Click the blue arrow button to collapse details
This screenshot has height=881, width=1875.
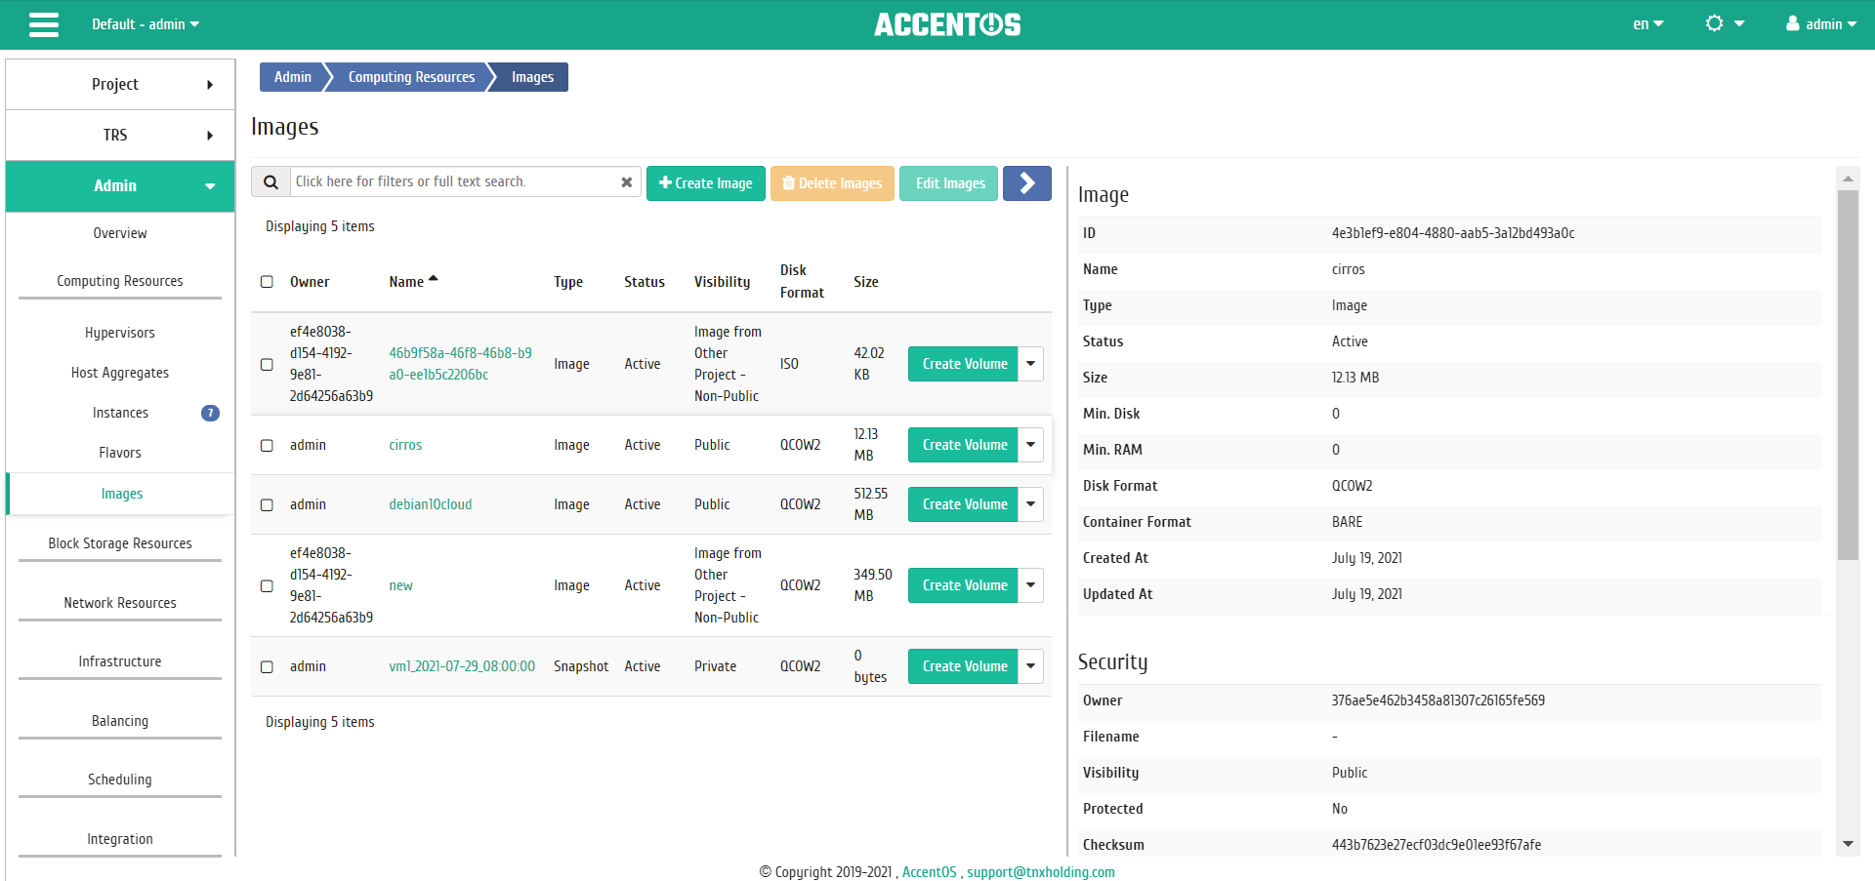[1027, 182]
